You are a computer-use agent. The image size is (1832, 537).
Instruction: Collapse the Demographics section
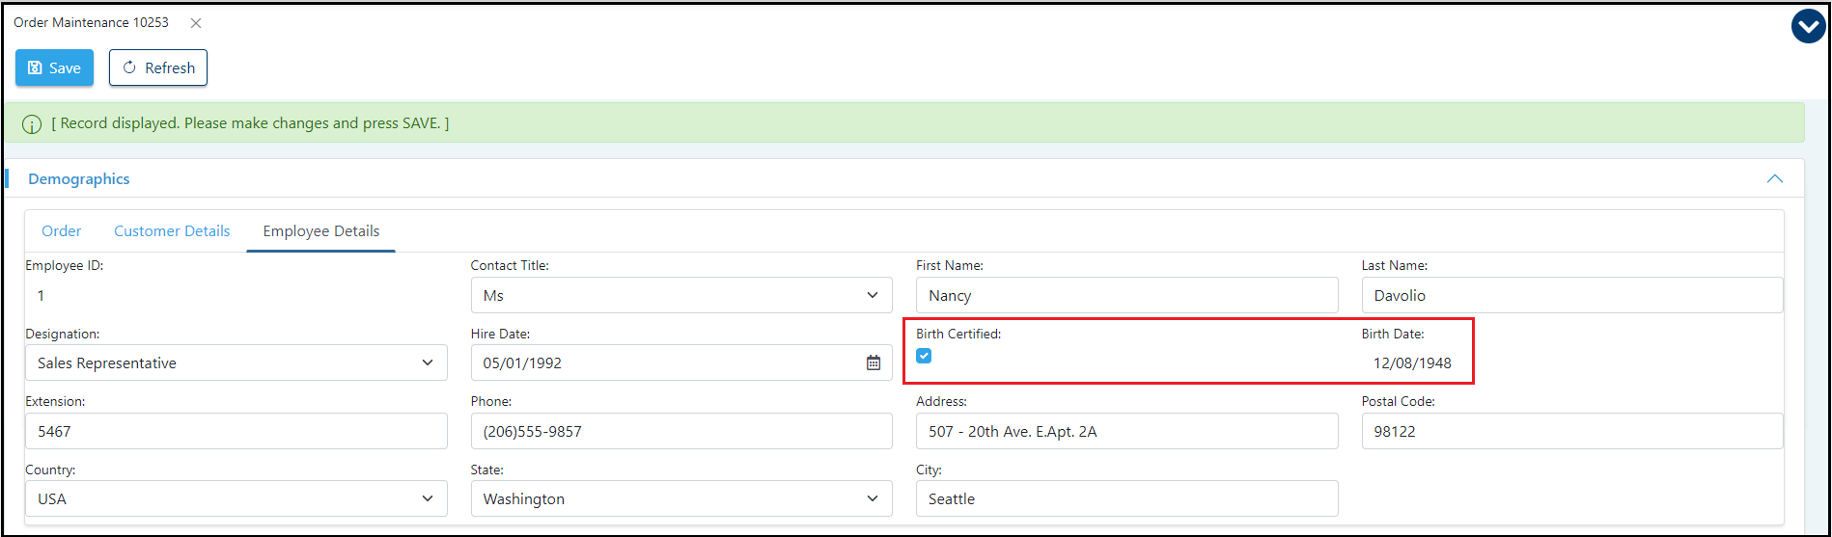[x=1774, y=179]
